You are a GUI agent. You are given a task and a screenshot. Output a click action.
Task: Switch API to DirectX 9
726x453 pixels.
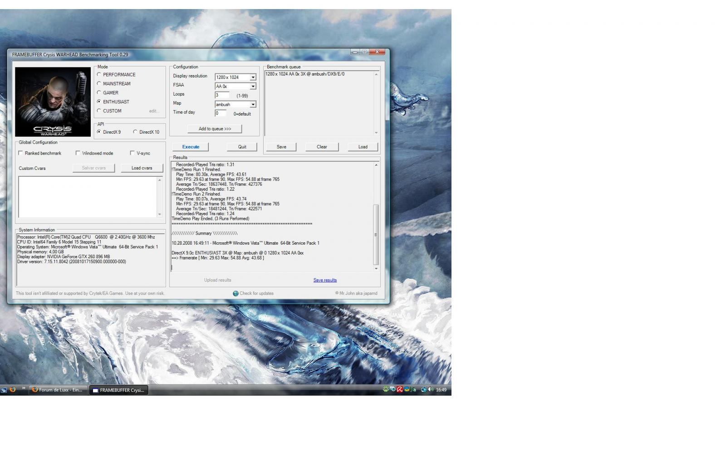tap(99, 132)
